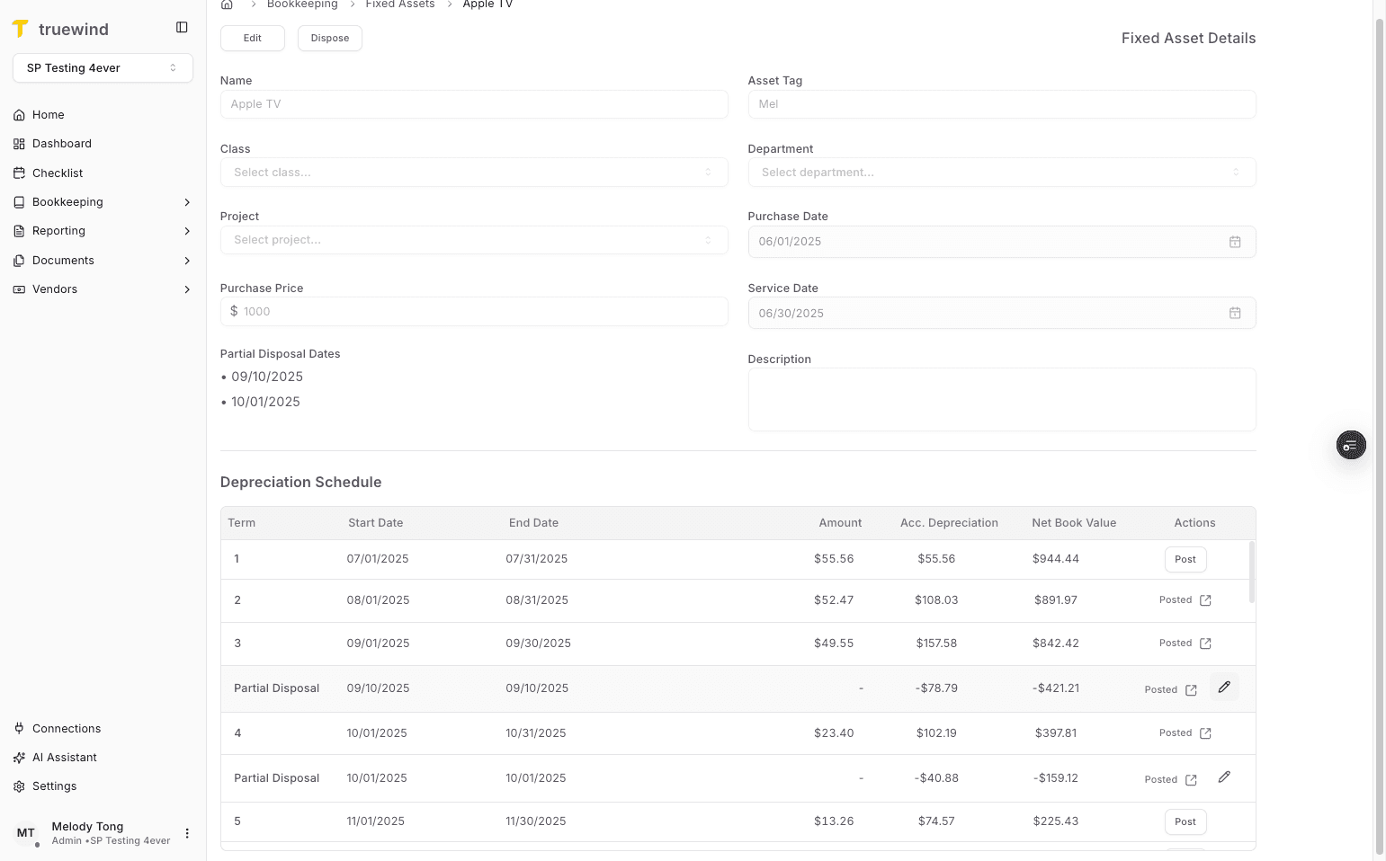Click inside the Description text area
The image size is (1386, 861).
point(1001,399)
